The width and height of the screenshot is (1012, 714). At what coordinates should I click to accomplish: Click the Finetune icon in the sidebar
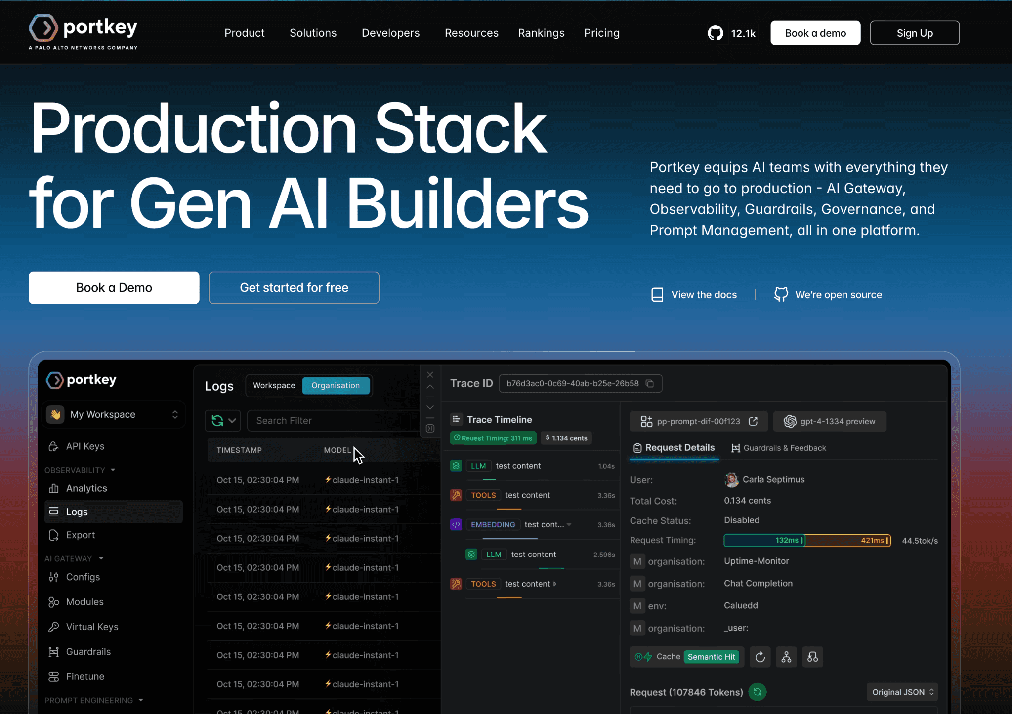click(53, 676)
